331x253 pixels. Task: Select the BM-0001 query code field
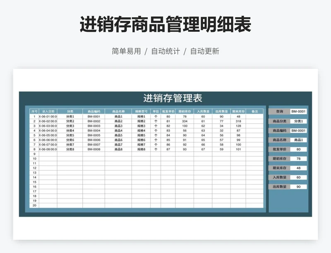[299, 112]
